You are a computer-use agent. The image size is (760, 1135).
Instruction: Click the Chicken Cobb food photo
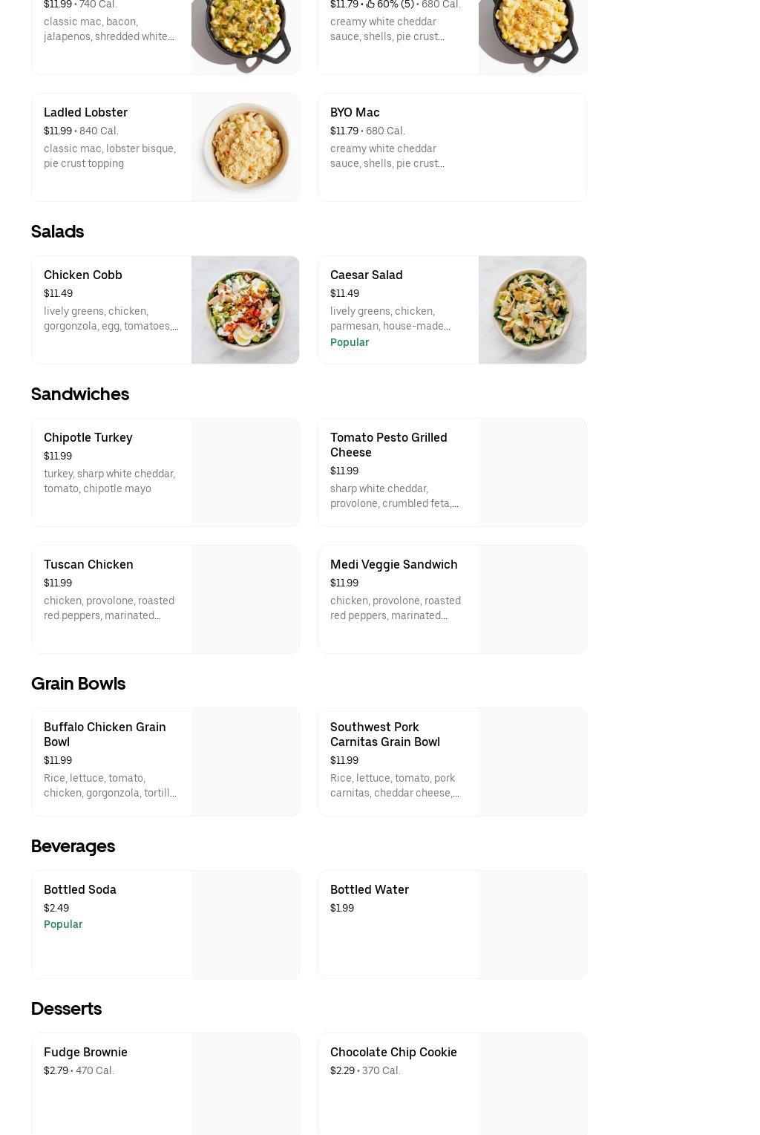coord(245,310)
